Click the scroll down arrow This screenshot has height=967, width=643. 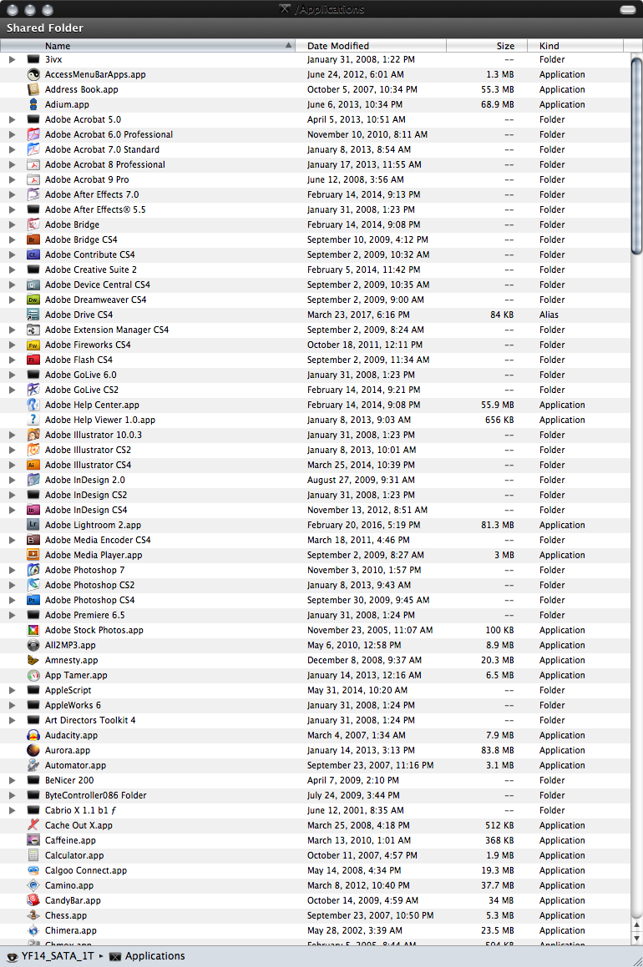[637, 938]
